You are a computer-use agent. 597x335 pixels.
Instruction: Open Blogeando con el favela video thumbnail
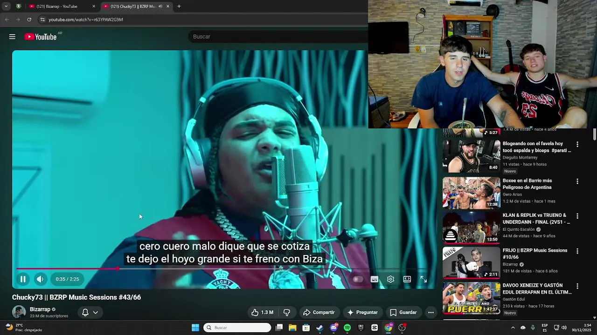(471, 156)
